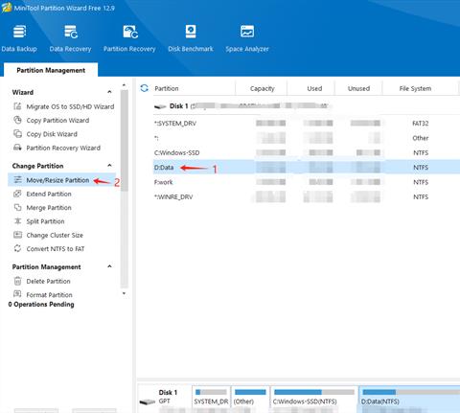
Task: Collapse the Partition Management sidebar section
Action: point(109,266)
